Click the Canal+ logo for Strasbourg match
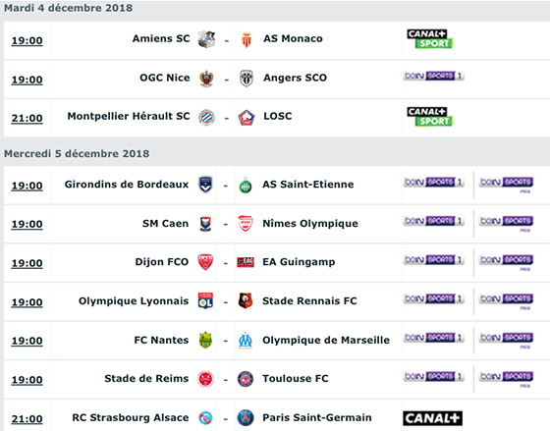This screenshot has width=550, height=431. 432,418
